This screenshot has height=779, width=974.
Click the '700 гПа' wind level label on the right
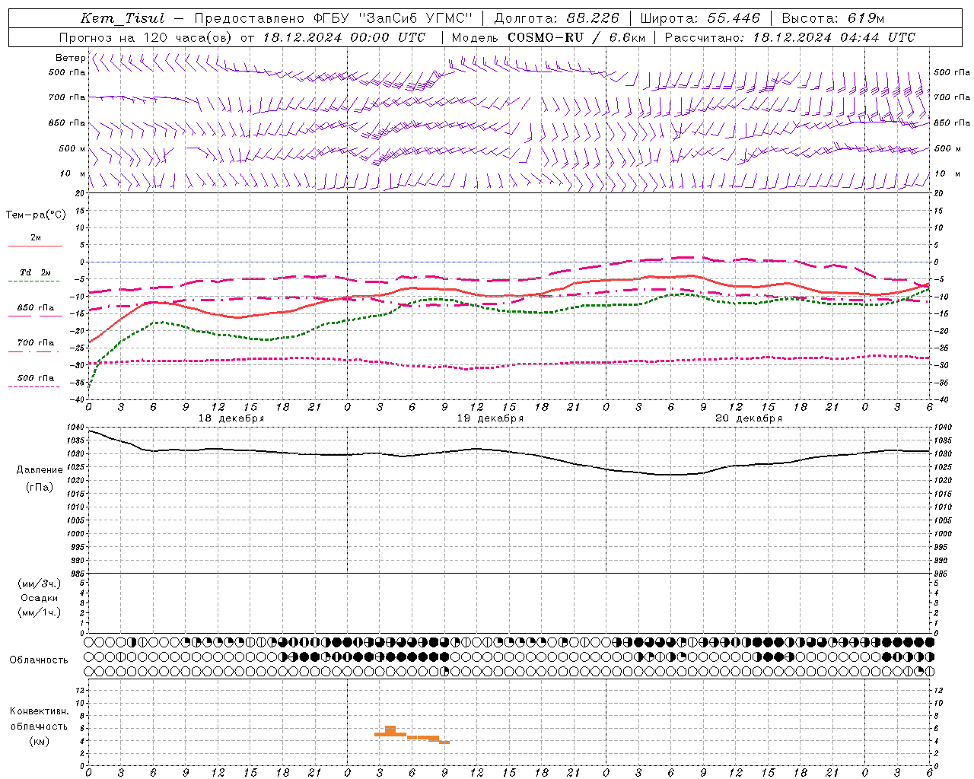pyautogui.click(x=952, y=97)
